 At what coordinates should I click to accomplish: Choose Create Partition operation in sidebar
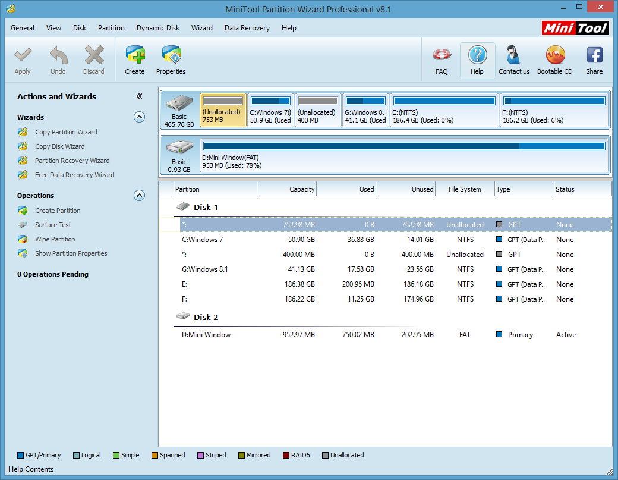(58, 211)
